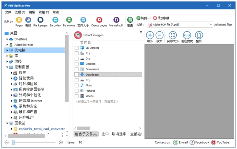Collapse the 回收站 tree node
Viewport: 237px width, 149px height.
coord(7,123)
